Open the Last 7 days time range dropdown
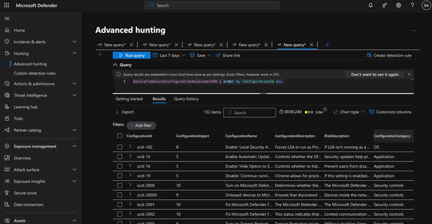The height and width of the screenshot is (224, 432). tap(169, 56)
